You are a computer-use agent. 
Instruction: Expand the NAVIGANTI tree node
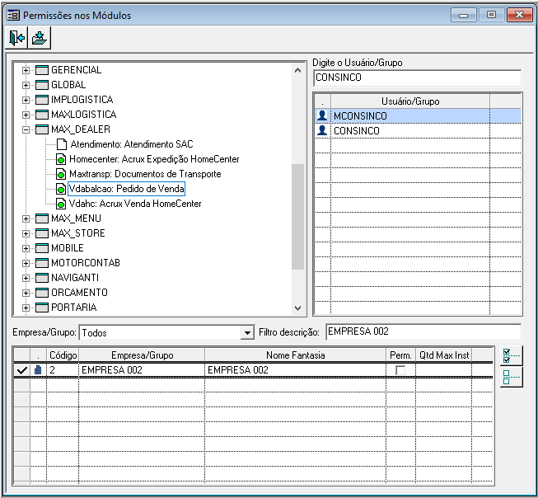pos(26,278)
